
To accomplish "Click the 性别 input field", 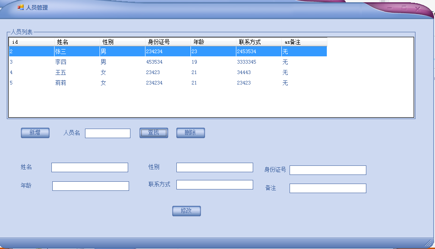I will point(215,168).
